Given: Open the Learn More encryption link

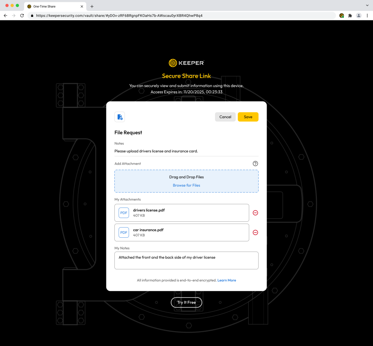Looking at the screenshot, I should point(227,280).
